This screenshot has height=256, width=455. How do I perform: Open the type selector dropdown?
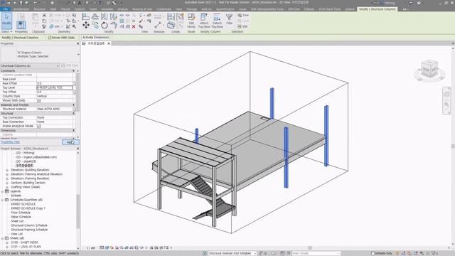pos(78,55)
